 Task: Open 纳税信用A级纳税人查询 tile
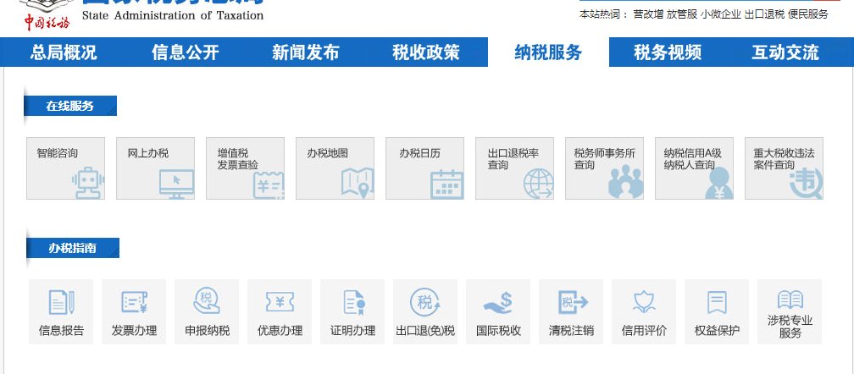pyautogui.click(x=695, y=168)
